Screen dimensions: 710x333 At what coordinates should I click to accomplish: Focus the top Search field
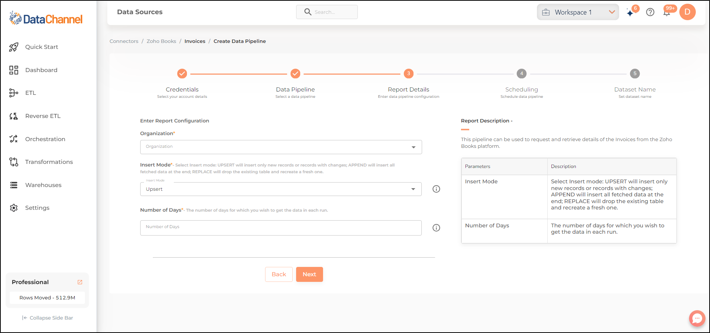[x=327, y=12]
